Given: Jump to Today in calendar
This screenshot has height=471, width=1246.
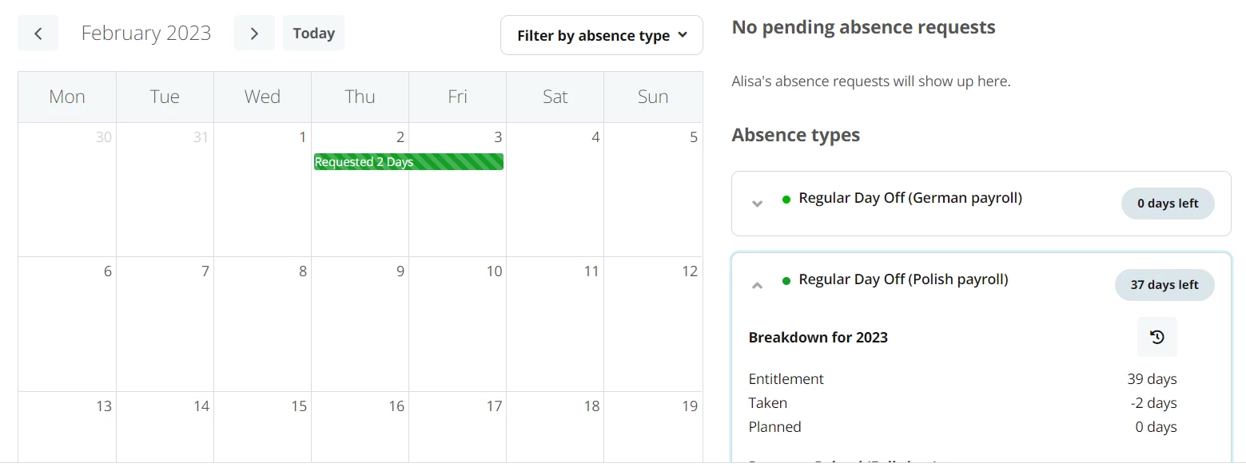Looking at the screenshot, I should coord(313,34).
